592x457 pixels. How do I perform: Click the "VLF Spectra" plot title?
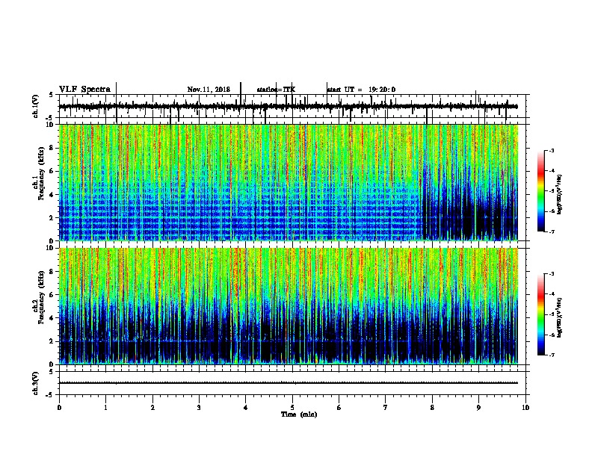pos(84,90)
